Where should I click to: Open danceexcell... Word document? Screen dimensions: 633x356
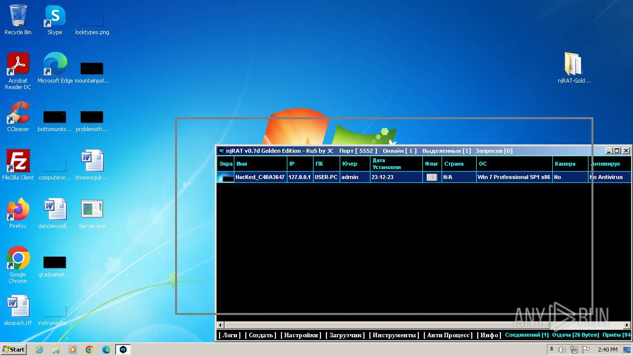click(54, 214)
